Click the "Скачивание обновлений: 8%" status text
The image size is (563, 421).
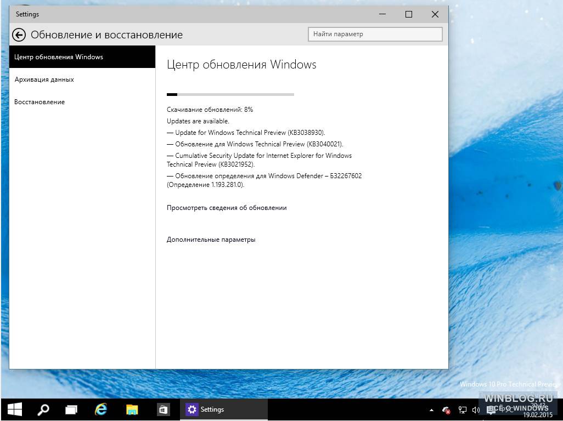point(210,110)
